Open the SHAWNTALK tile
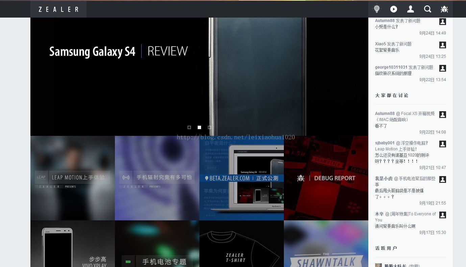Screen dimensions: 466x267 click(x=326, y=244)
